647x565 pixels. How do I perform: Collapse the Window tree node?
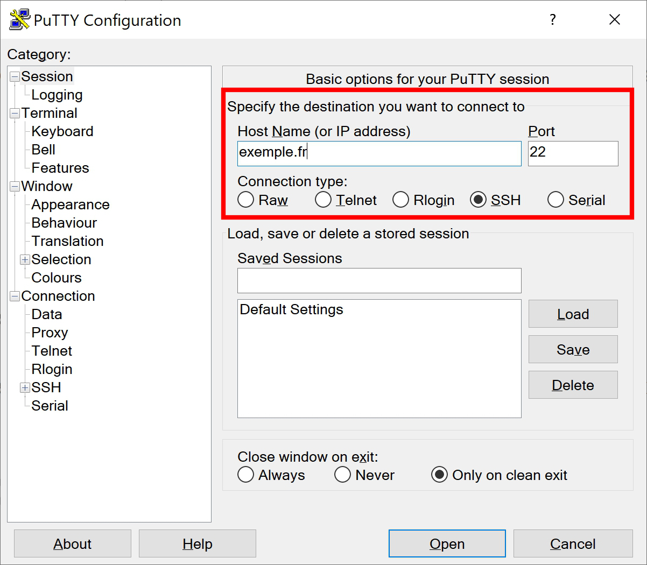click(x=15, y=186)
